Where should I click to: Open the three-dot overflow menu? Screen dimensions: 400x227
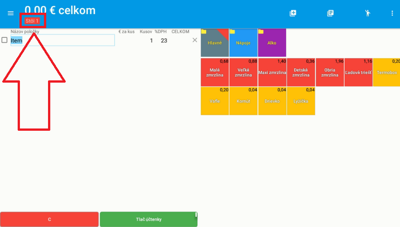tap(392, 13)
